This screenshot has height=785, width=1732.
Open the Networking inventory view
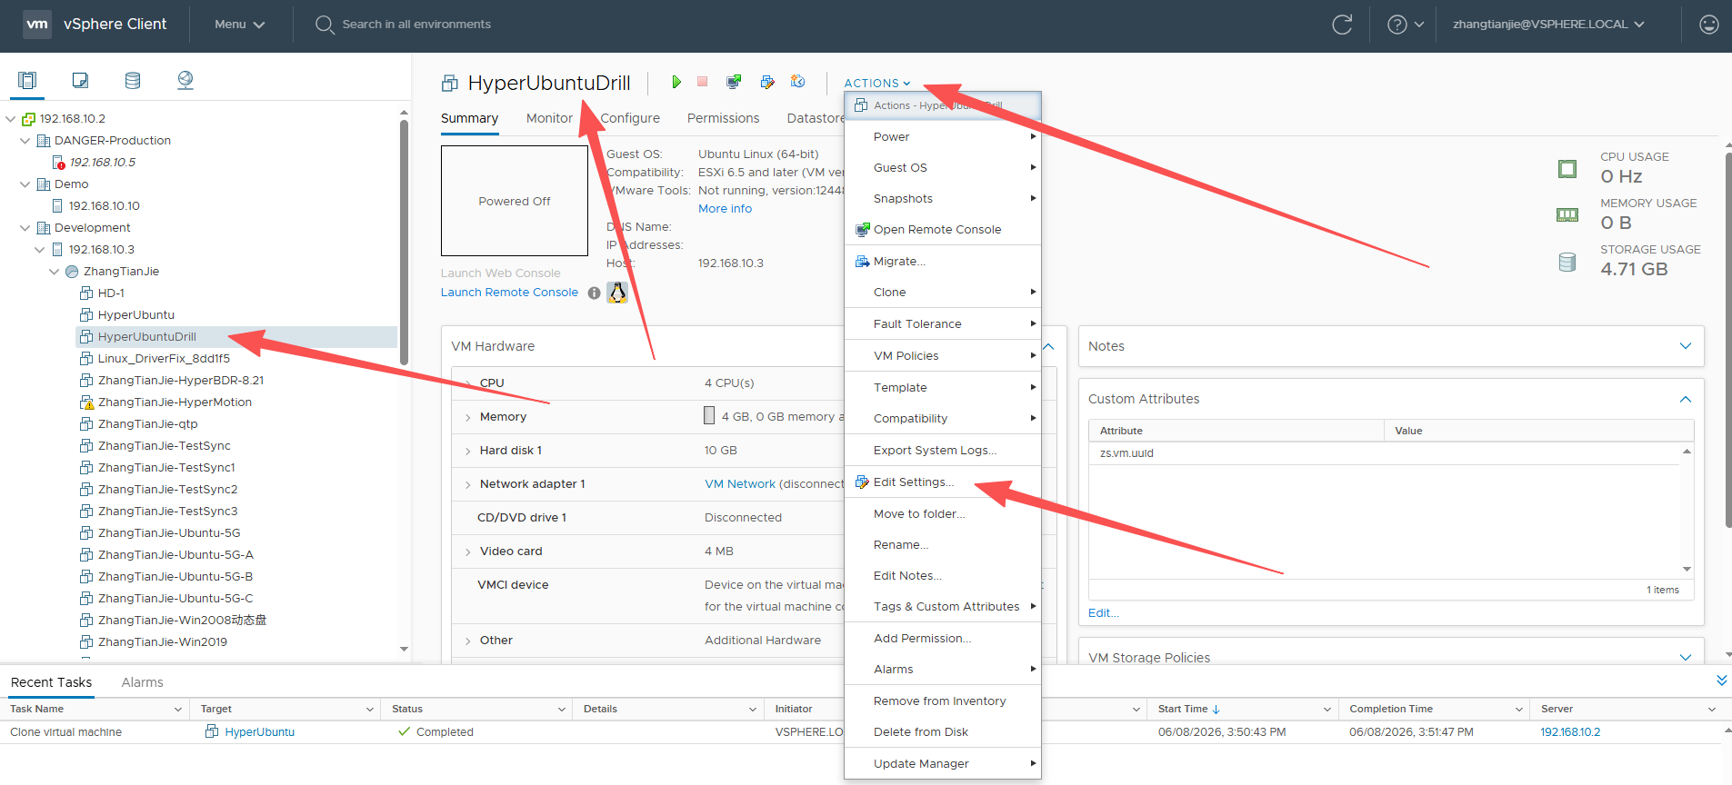click(x=185, y=80)
